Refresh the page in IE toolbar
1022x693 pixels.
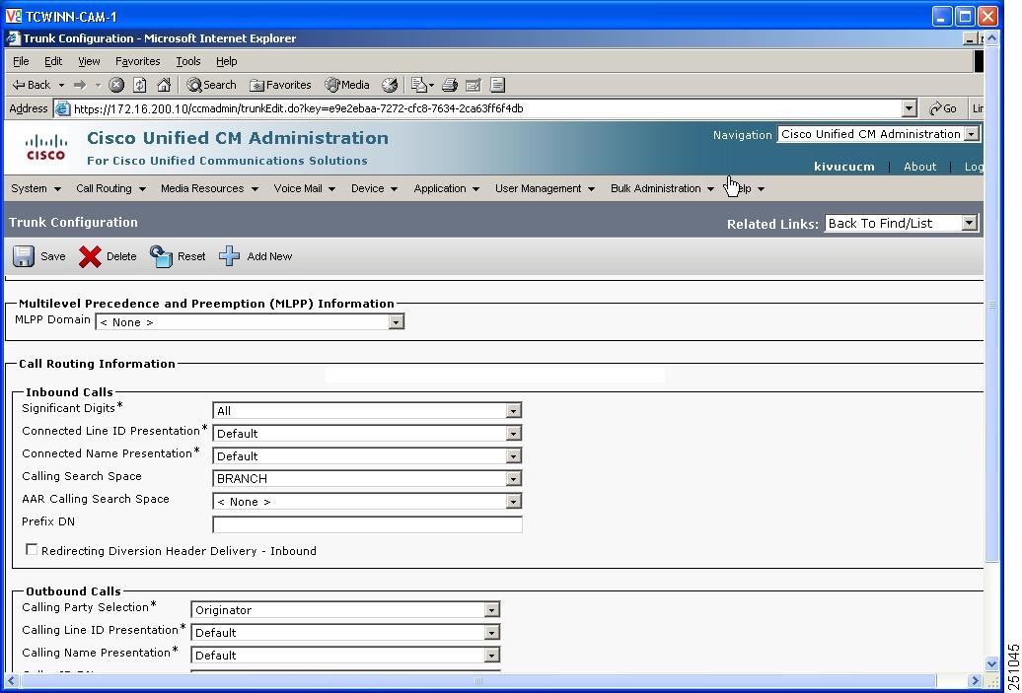pyautogui.click(x=139, y=85)
